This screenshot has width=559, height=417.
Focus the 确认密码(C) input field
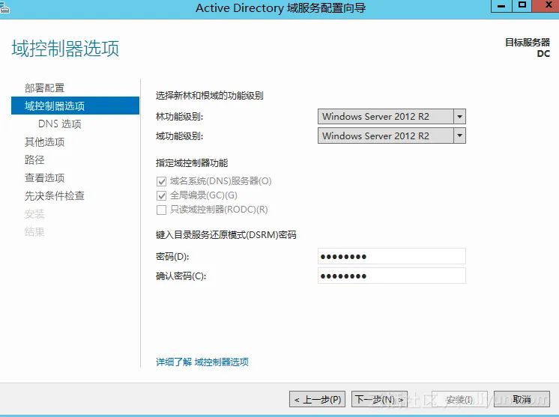pos(392,276)
